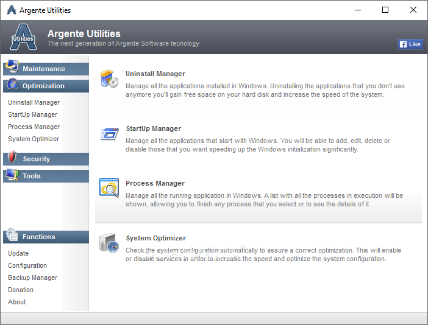Collapse the Functions section header
428x325 pixels.
(46, 237)
